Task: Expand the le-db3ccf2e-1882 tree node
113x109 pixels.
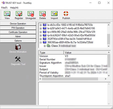Action: click(x=41, y=25)
